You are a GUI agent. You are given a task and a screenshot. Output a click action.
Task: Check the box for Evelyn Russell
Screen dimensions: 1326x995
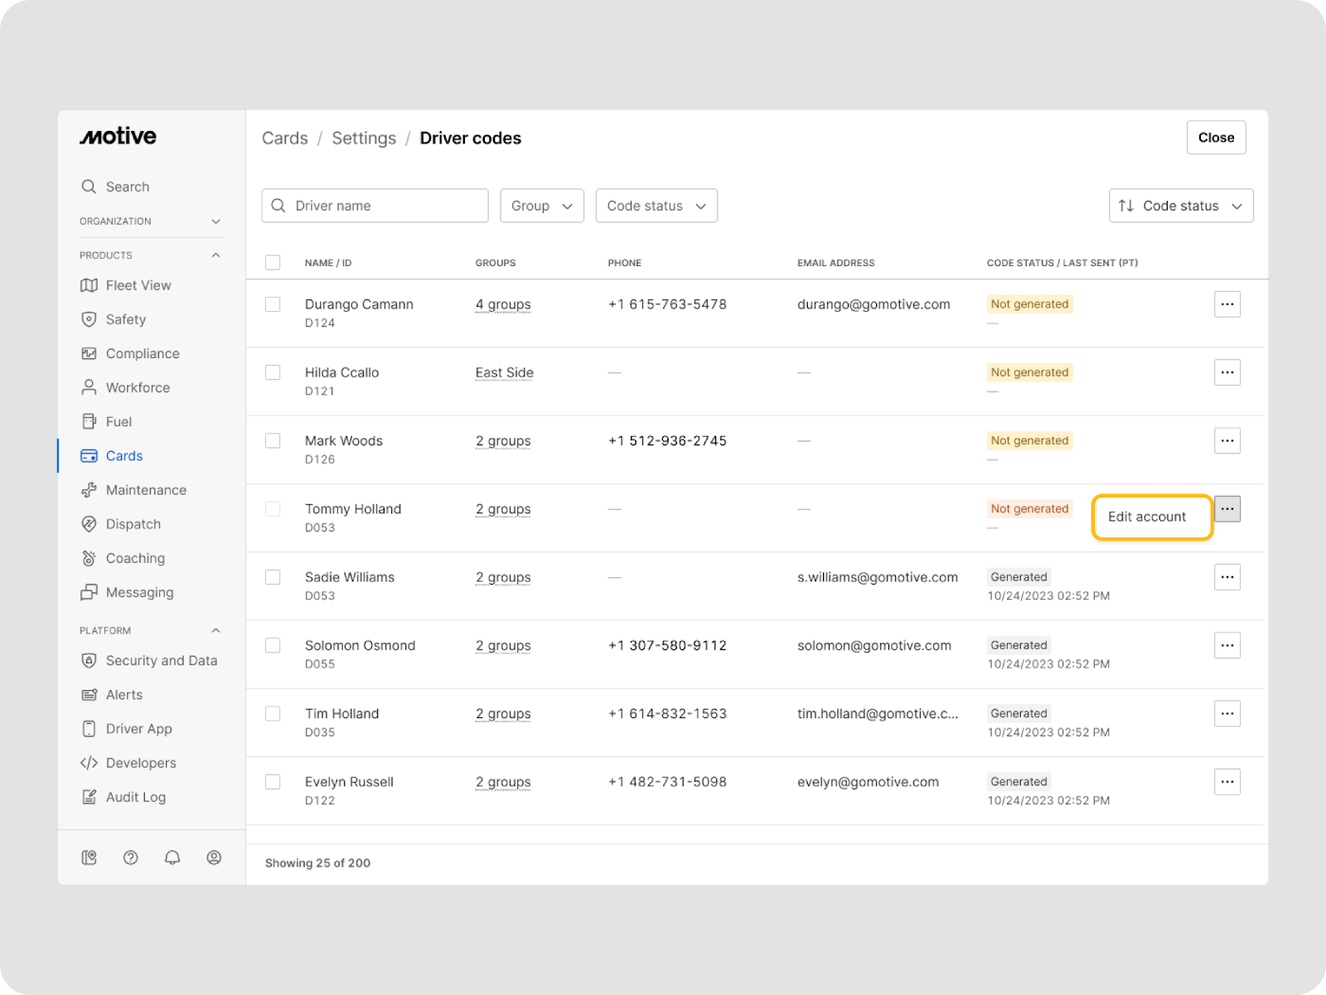click(273, 782)
